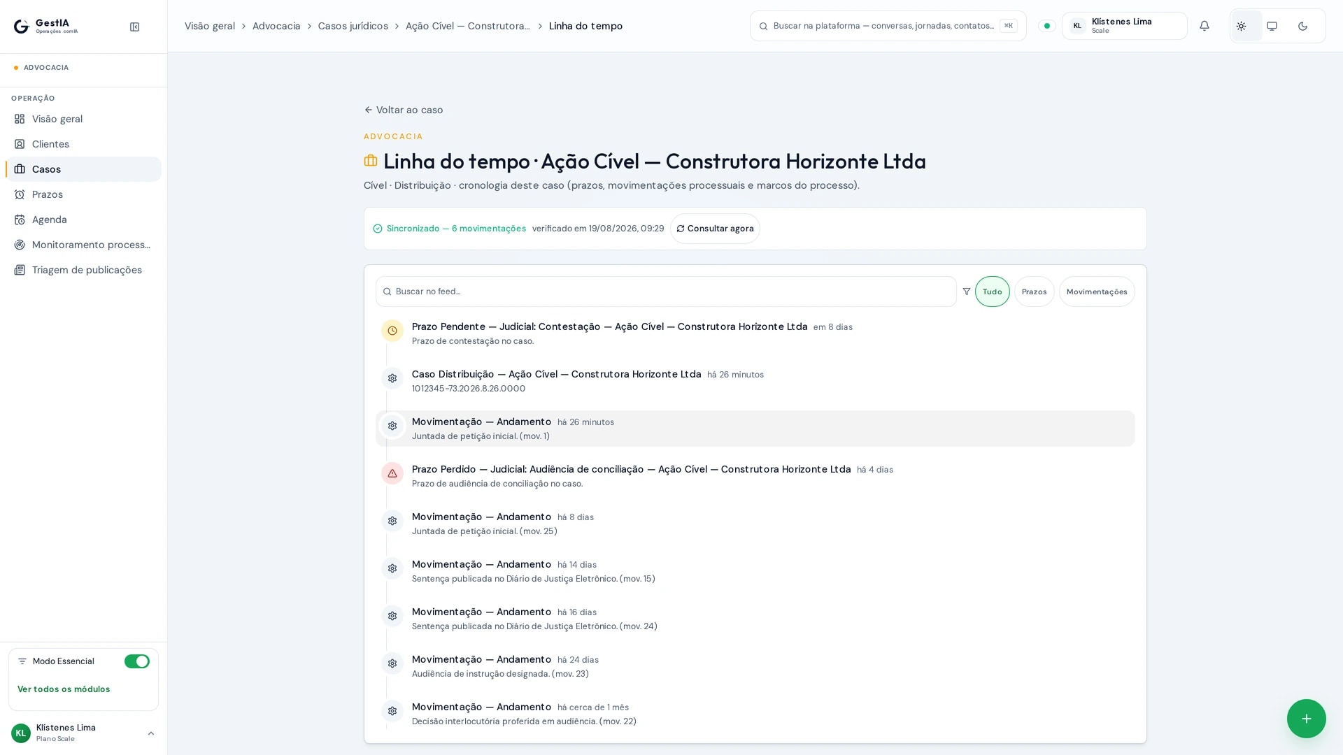Open Caso Distribuição timeline entry
Image resolution: width=1343 pixels, height=755 pixels.
pos(755,381)
